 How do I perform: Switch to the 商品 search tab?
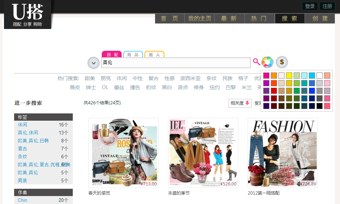(x=133, y=54)
